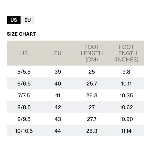Click EU size 42 cell

[x=58, y=107]
